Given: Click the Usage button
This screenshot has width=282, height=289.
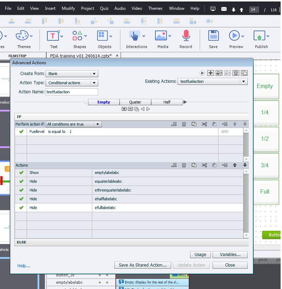Looking at the screenshot, I should [200, 255].
